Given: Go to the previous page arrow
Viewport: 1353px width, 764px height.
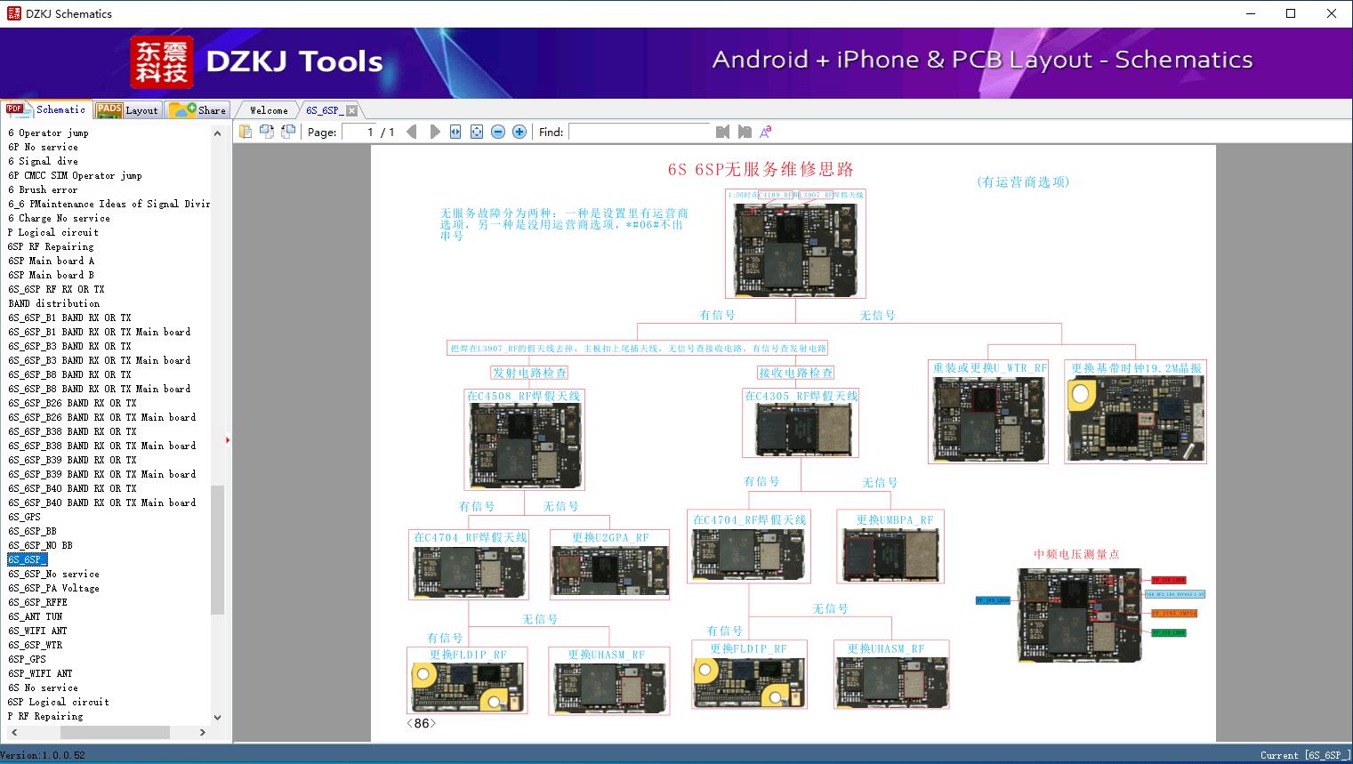Looking at the screenshot, I should (412, 132).
